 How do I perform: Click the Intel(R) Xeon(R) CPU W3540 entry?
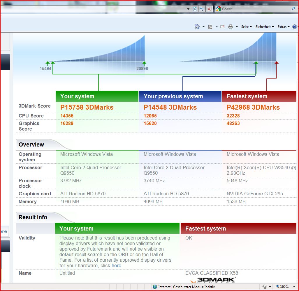tap(261, 170)
